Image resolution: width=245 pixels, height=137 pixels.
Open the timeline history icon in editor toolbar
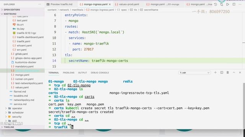pyautogui.click(x=216, y=5)
